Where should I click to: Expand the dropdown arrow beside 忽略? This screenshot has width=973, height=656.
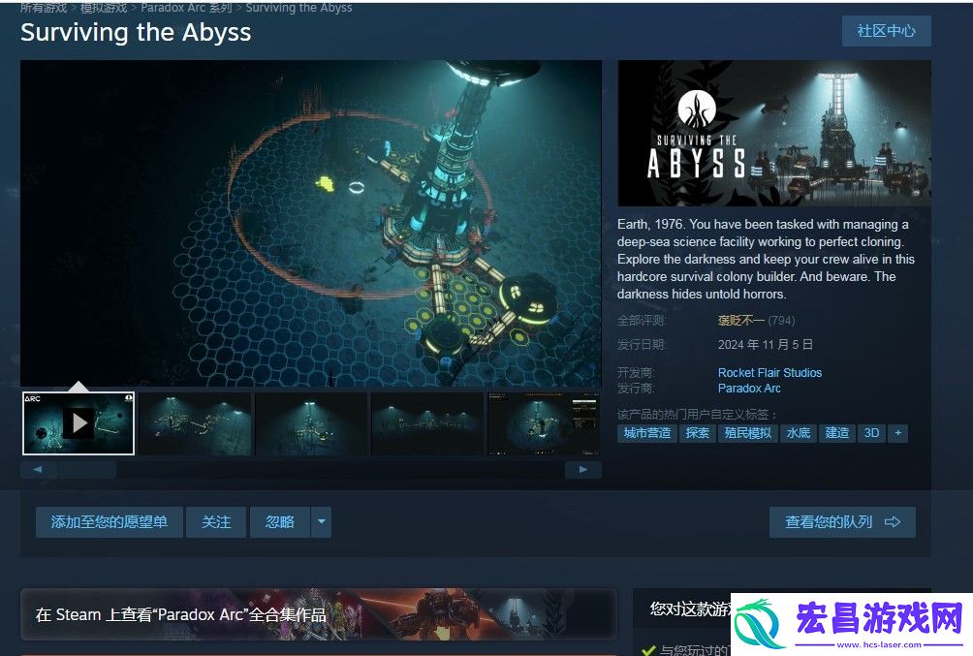tap(322, 522)
